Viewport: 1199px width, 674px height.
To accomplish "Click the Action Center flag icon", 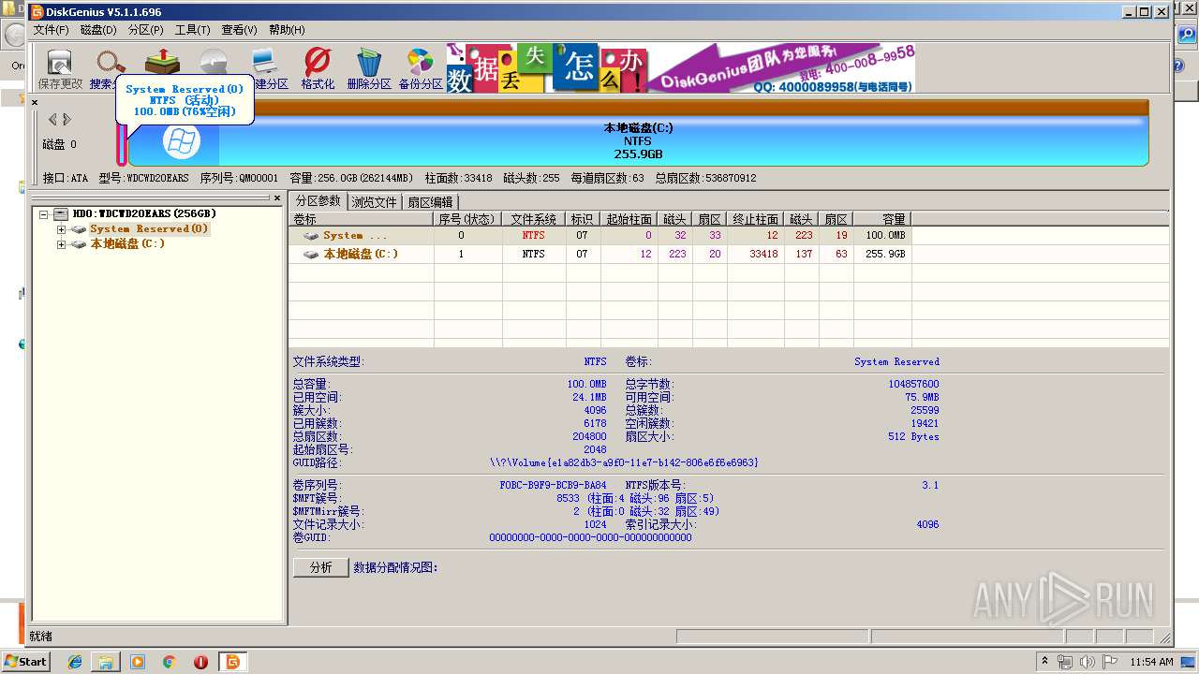I will 1110,662.
